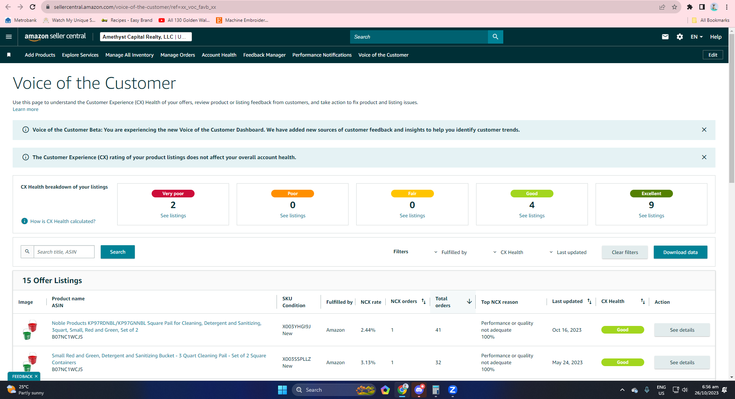Screen dimensions: 735x399
Task: Bookmark this page with the star icon
Action: click(674, 7)
